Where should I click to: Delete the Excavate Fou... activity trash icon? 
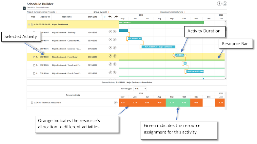coord(115,48)
